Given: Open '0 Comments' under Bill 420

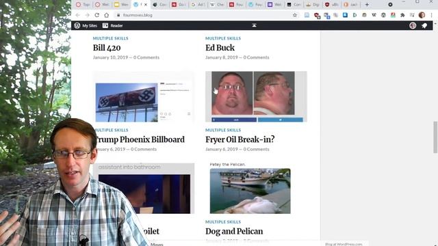Looking at the screenshot, I should 146,57.
